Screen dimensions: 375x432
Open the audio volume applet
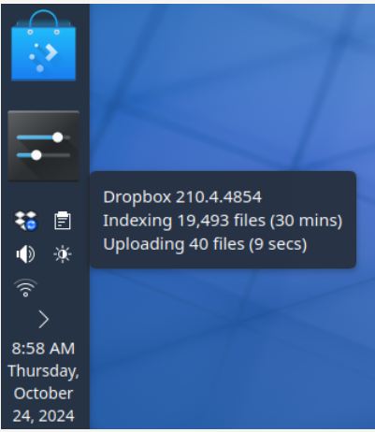click(25, 254)
